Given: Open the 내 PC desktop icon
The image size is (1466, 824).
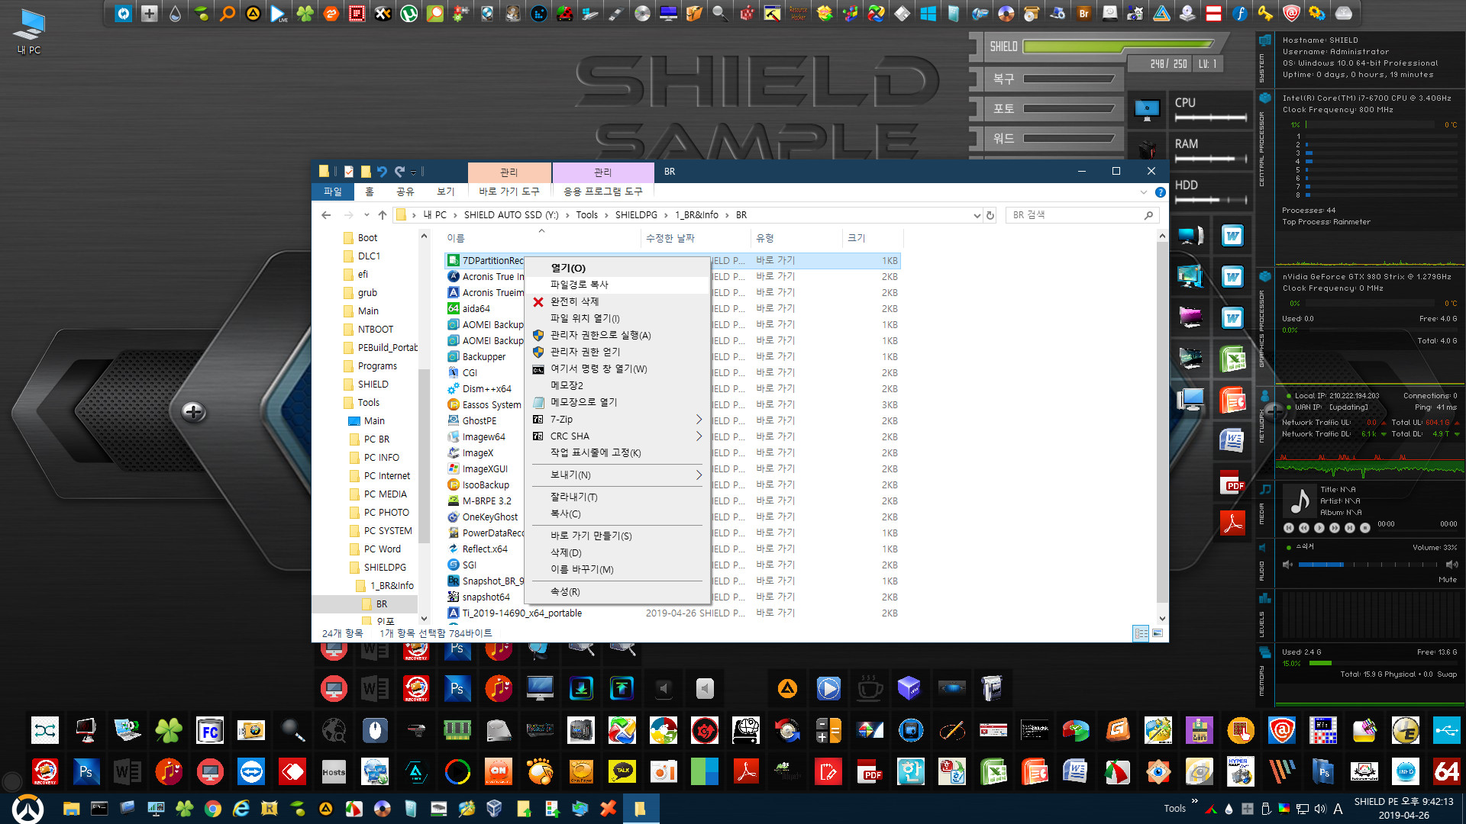Looking at the screenshot, I should coord(30,32).
